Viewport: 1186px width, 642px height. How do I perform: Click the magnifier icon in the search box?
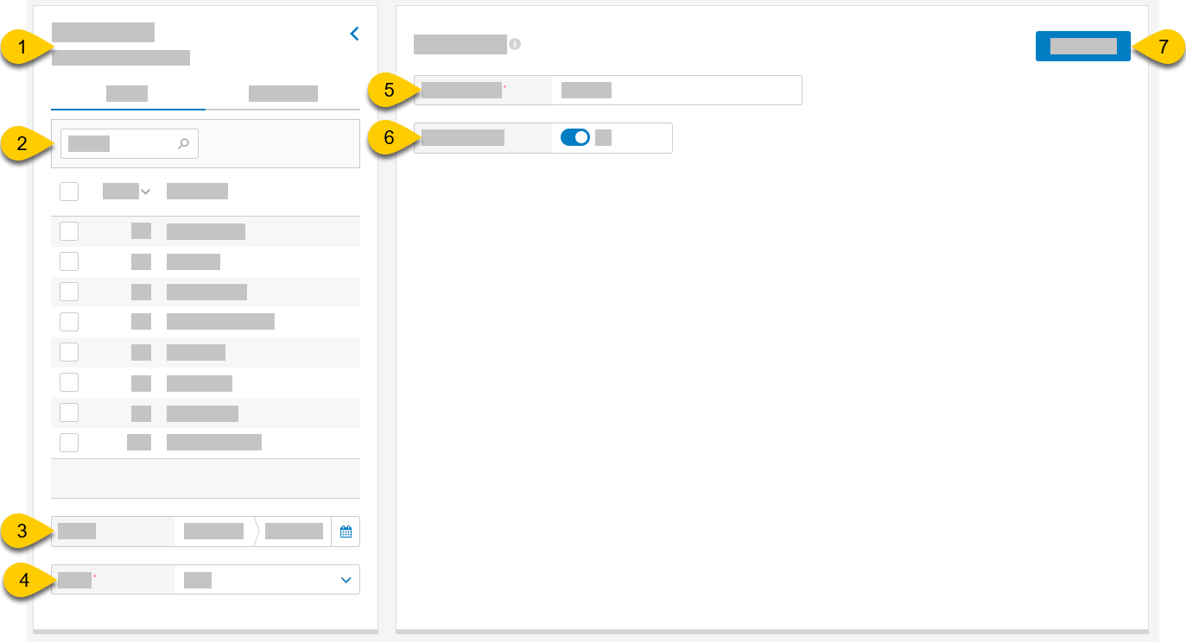[183, 143]
